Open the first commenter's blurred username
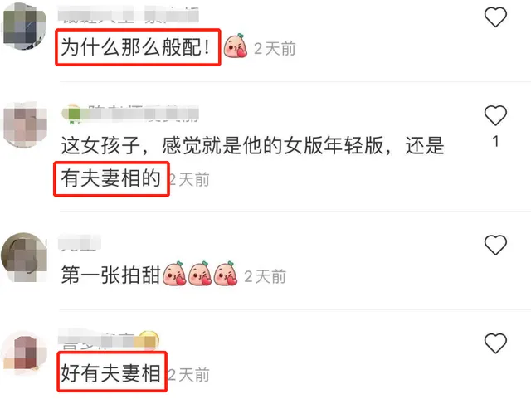The width and height of the screenshot is (531, 399). coord(128,15)
